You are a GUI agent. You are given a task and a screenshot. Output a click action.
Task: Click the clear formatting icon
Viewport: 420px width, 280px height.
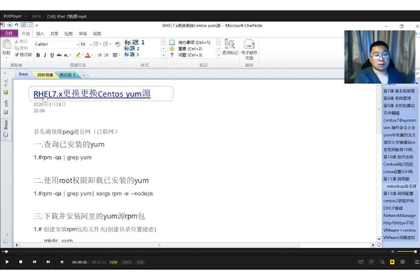point(118,44)
